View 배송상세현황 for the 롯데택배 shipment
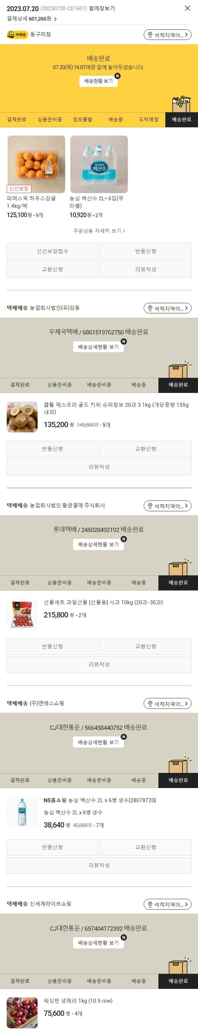Screen dimensions: 198x1032 (98, 544)
